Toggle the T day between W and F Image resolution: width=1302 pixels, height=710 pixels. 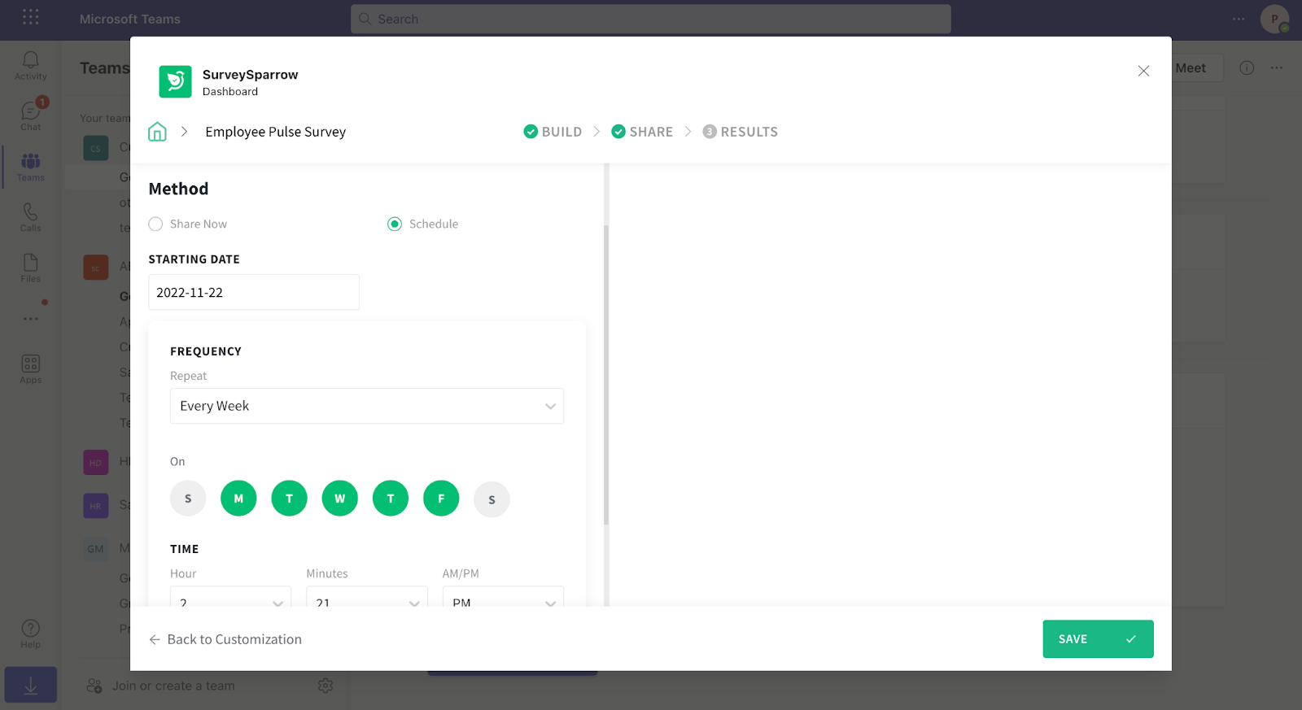coord(391,499)
